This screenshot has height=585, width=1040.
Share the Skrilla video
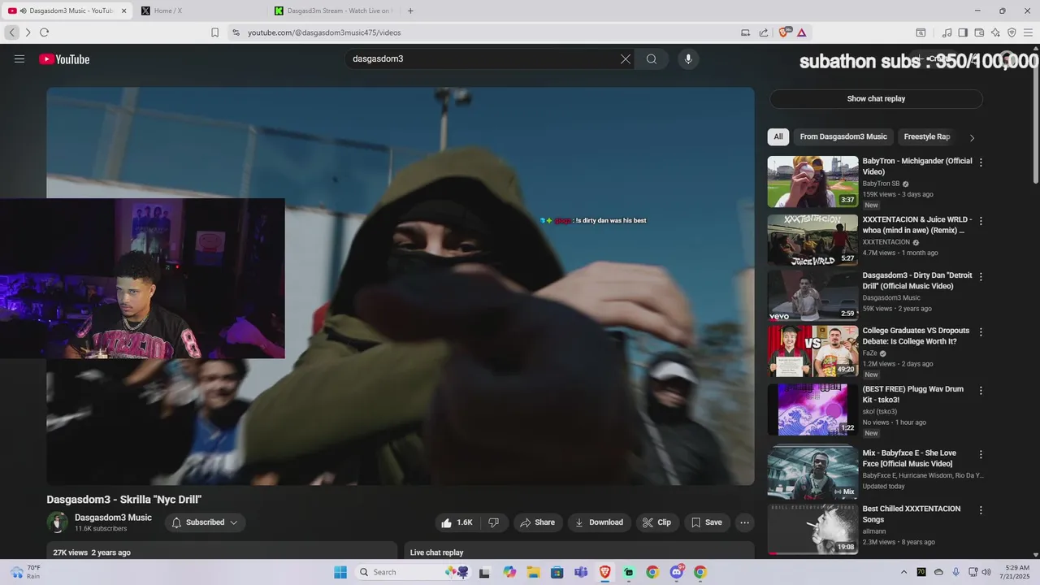point(538,522)
